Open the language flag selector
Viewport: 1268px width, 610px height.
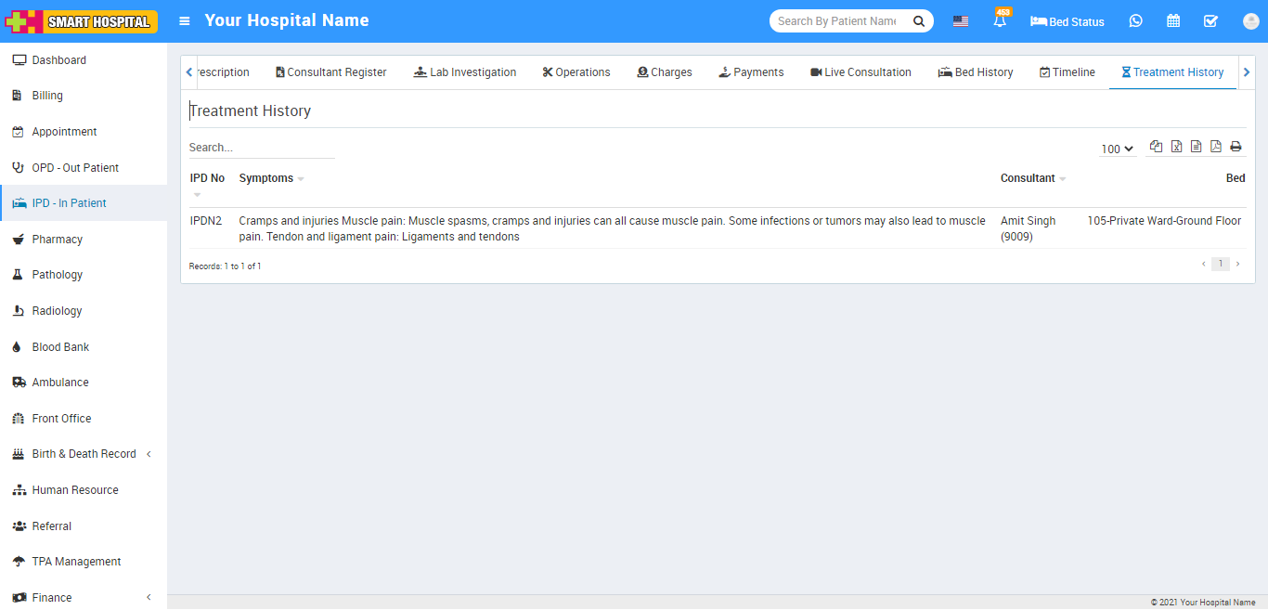point(961,21)
